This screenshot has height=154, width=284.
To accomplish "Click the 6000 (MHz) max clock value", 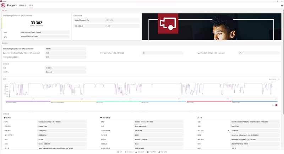I will click(62, 135).
